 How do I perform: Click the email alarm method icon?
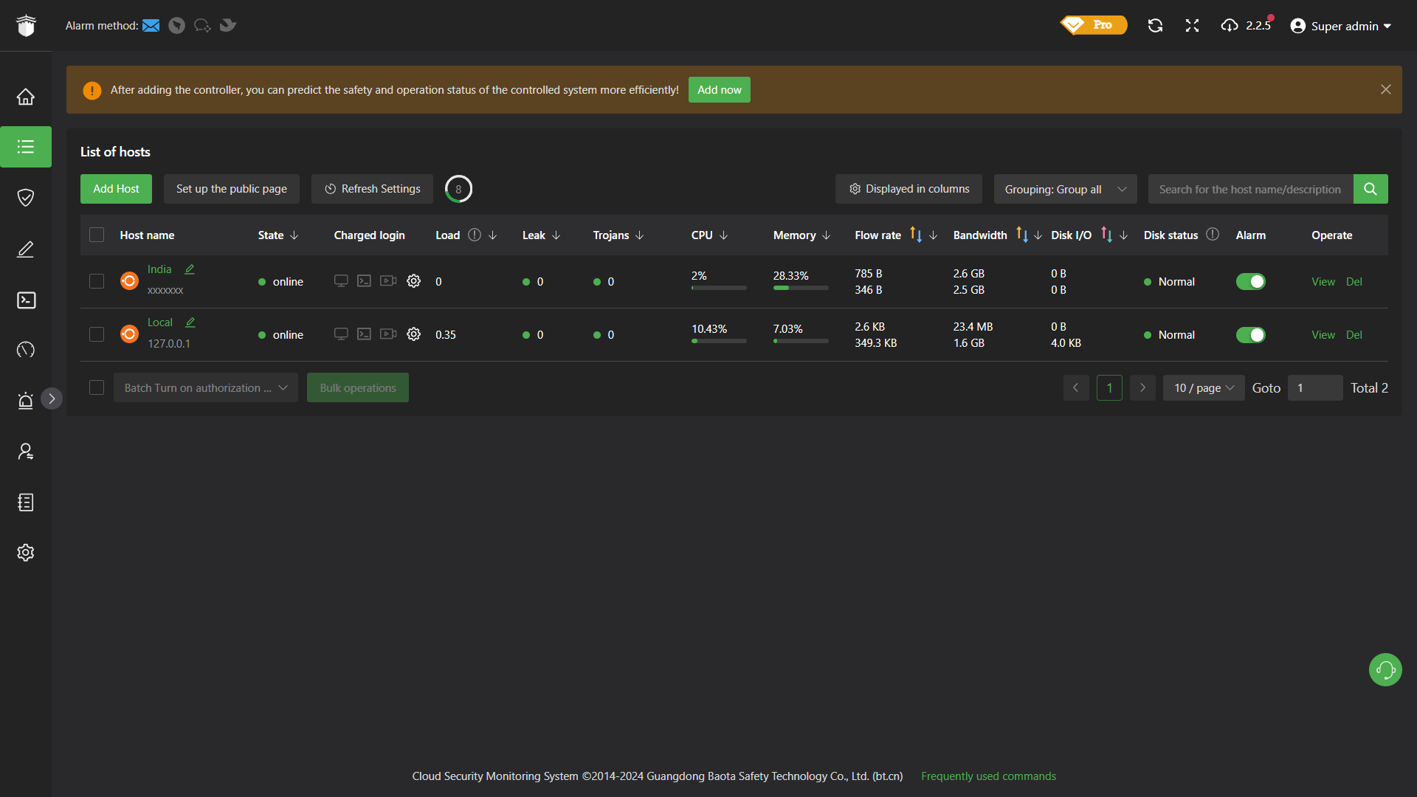[x=151, y=26]
